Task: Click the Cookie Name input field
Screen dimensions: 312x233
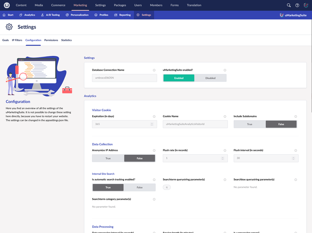Action: point(195,124)
